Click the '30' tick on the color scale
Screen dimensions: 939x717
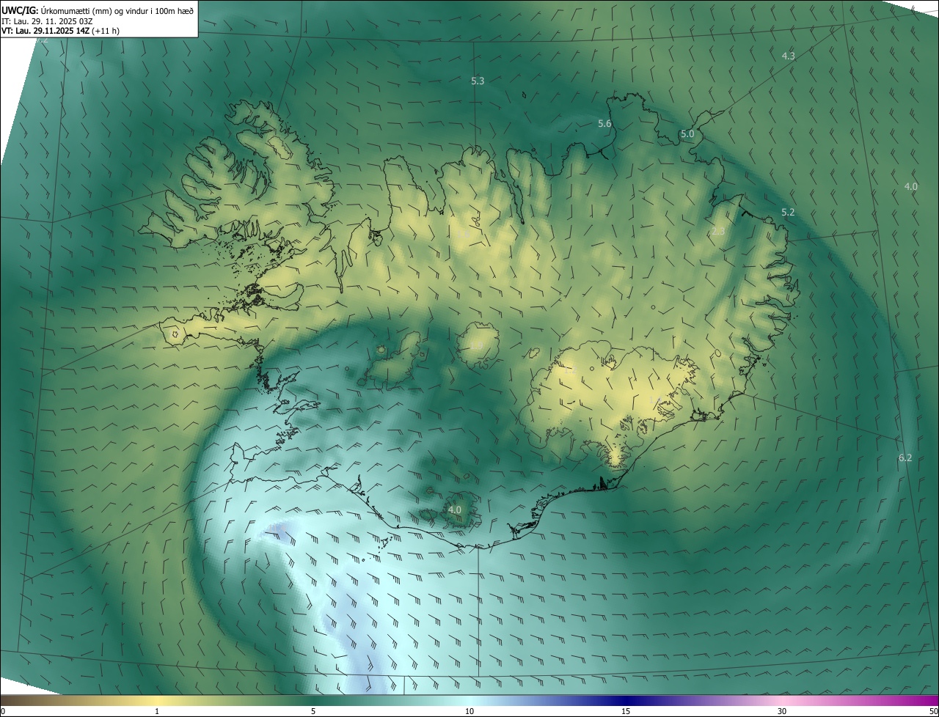point(782,712)
